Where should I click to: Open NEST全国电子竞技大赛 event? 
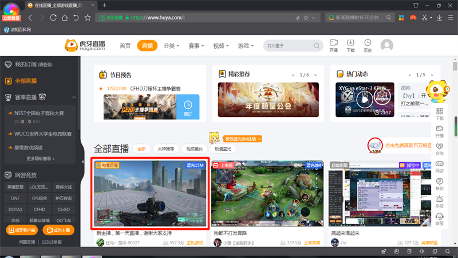click(x=39, y=113)
